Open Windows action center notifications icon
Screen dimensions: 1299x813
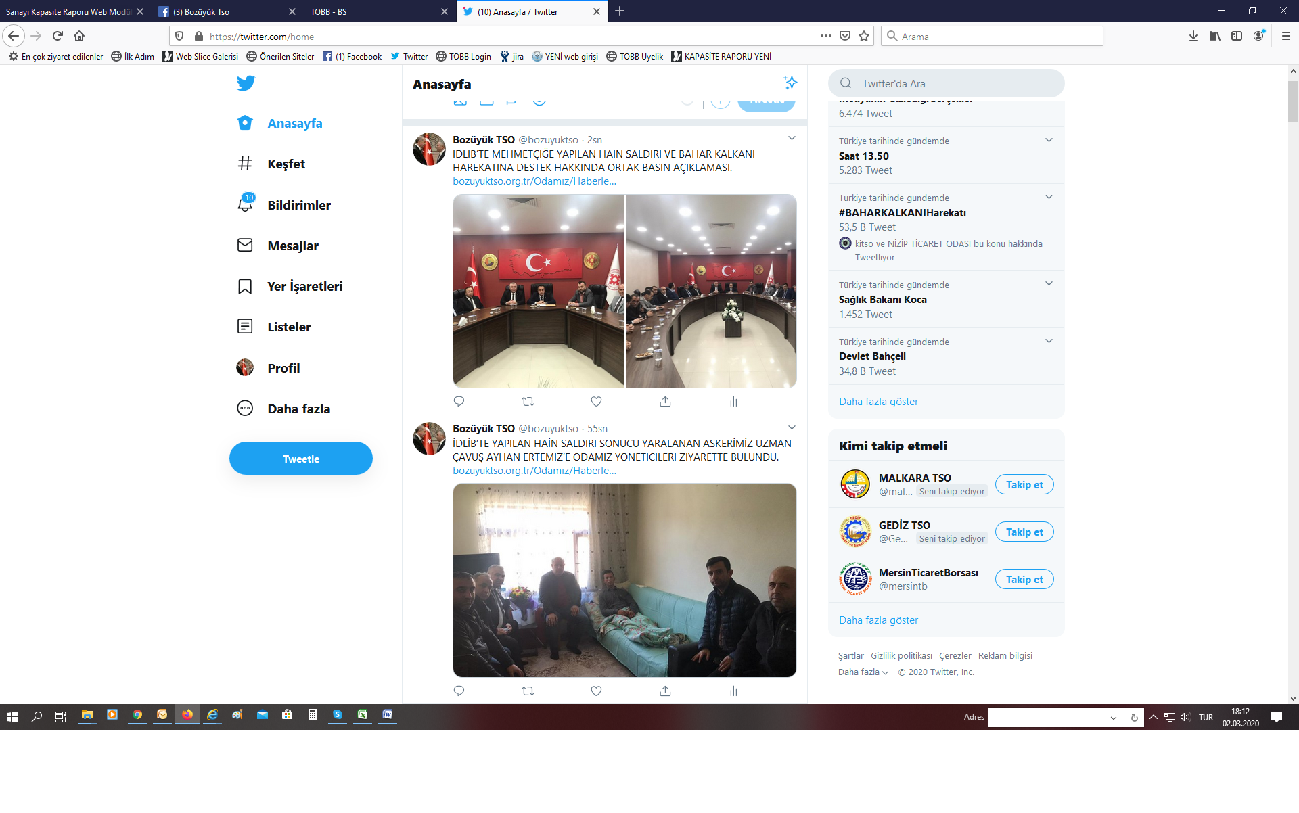coord(1277,717)
